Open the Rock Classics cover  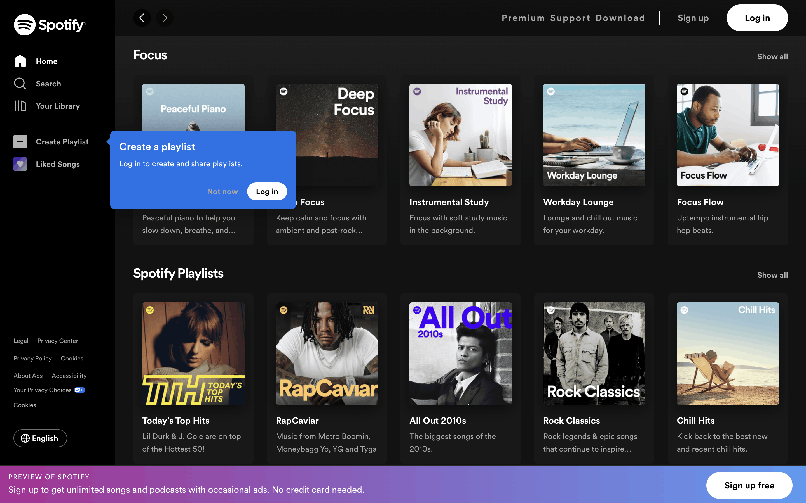click(x=594, y=353)
